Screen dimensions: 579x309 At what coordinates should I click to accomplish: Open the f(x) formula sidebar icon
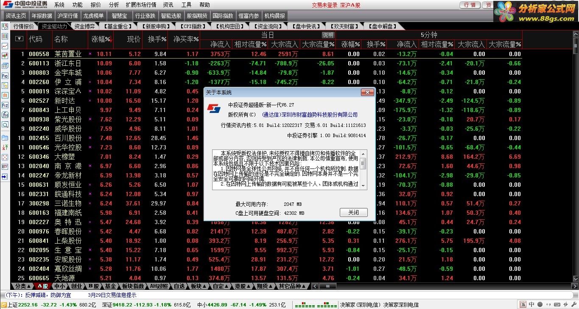(x=5, y=115)
